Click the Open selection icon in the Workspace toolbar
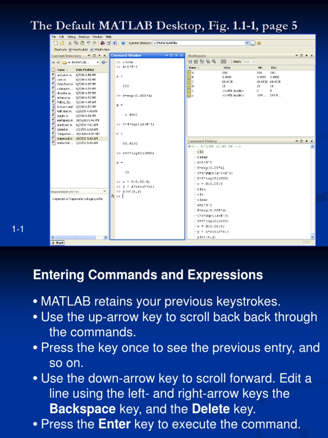This screenshot has height=438, width=328. tap(196, 62)
